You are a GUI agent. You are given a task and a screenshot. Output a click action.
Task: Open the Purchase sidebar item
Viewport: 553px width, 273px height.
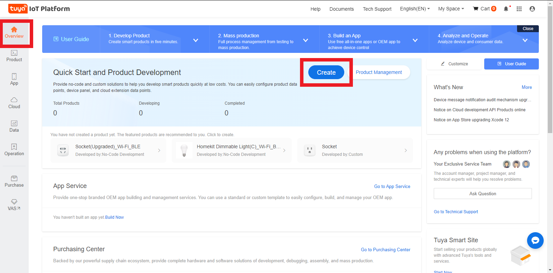click(14, 181)
